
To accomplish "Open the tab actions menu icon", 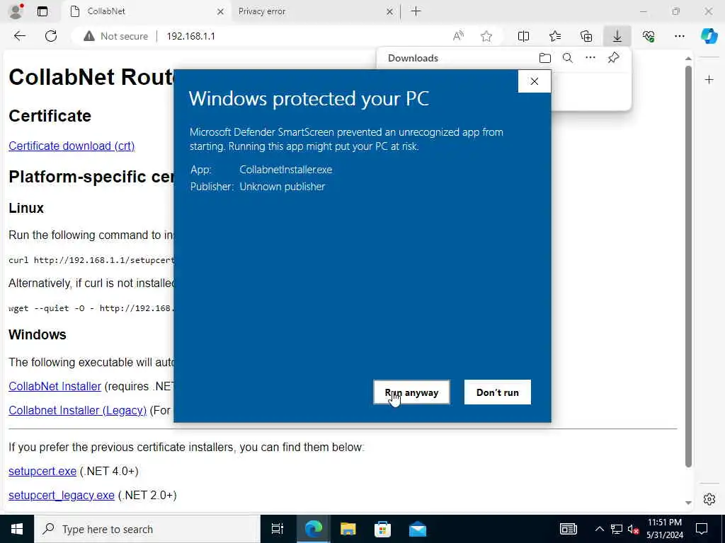I will coord(42,11).
